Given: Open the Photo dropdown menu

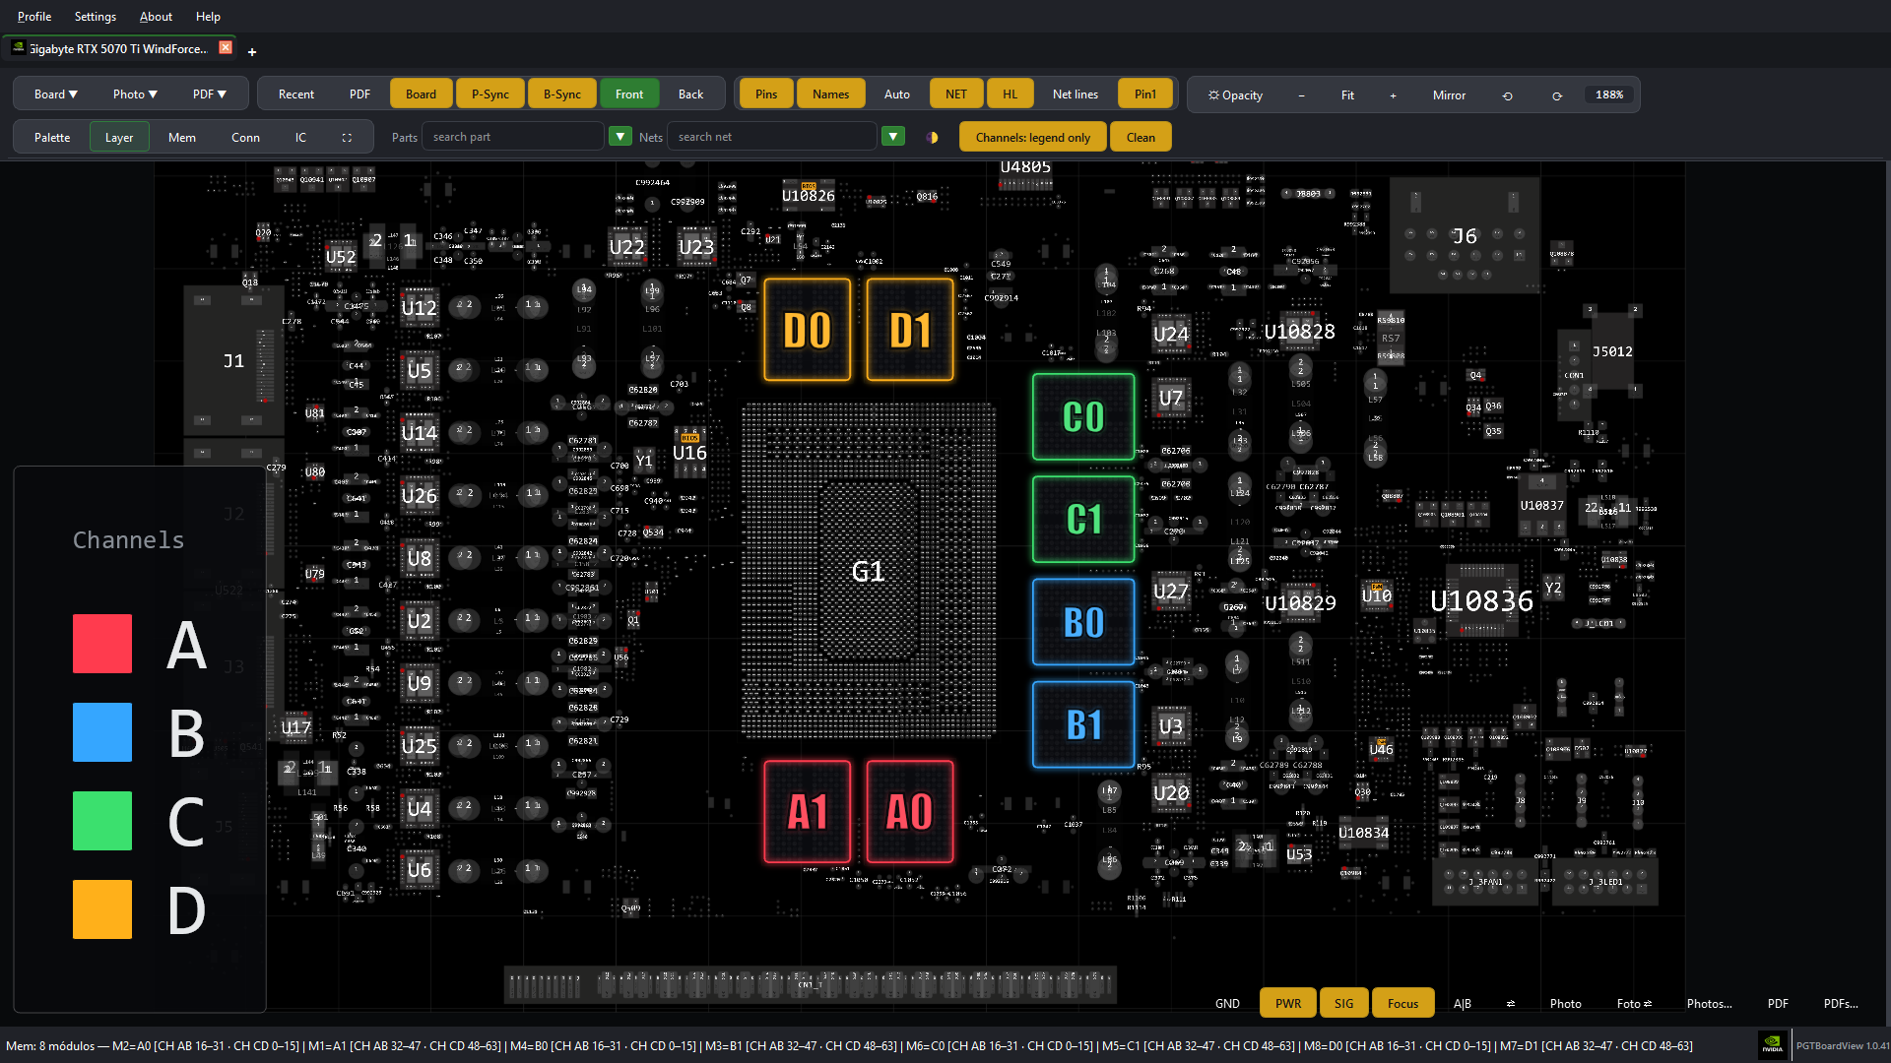Looking at the screenshot, I should pyautogui.click(x=135, y=94).
